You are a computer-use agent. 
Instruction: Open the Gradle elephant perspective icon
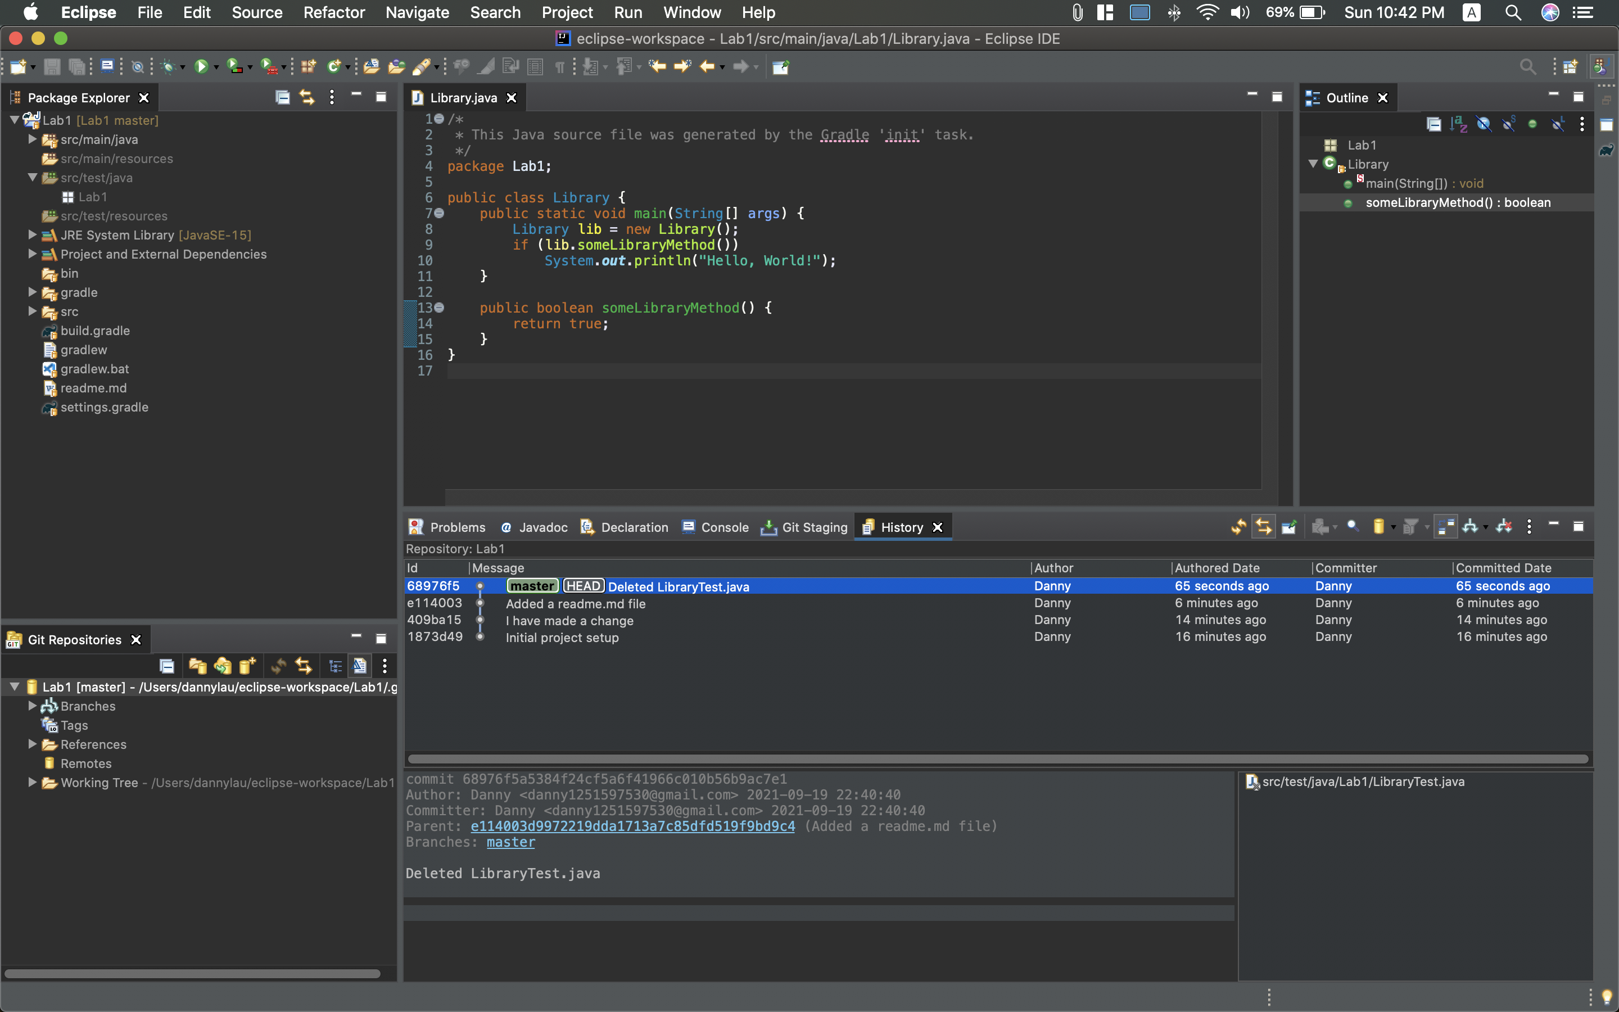click(x=1606, y=151)
